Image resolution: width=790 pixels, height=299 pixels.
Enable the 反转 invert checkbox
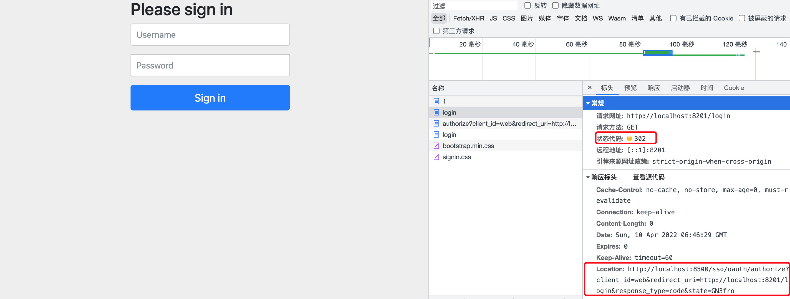[527, 6]
